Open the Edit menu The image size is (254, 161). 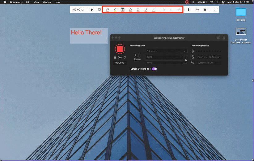point(28,2)
